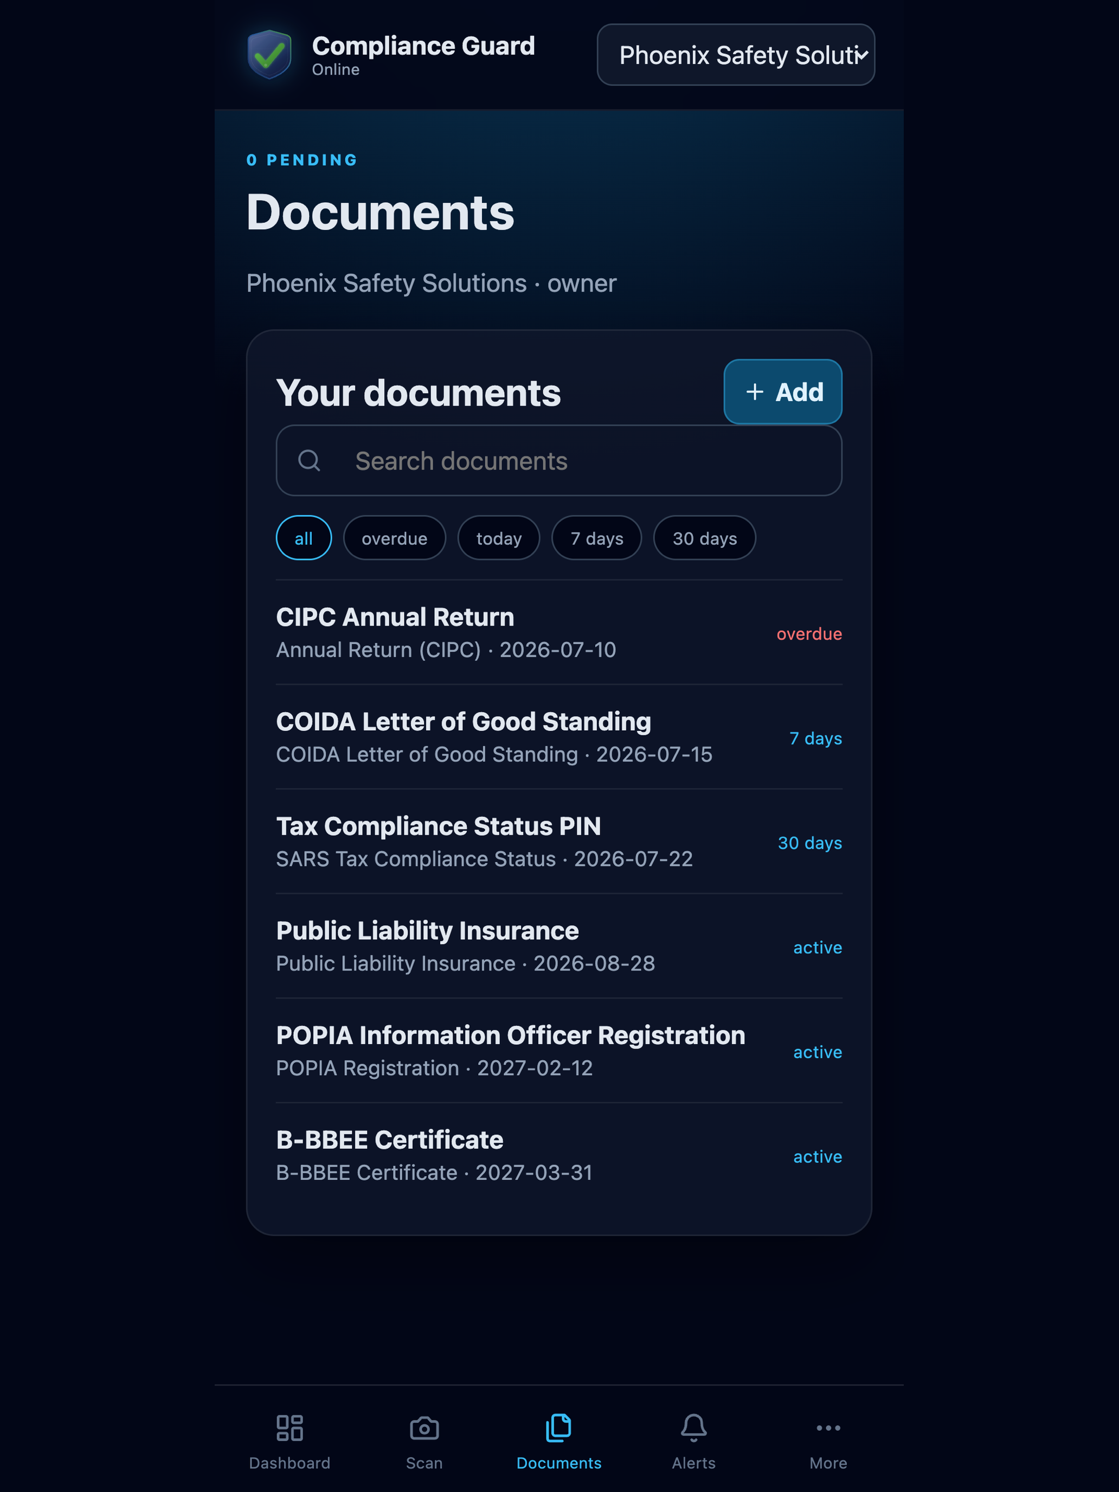Image resolution: width=1119 pixels, height=1492 pixels.
Task: Click 'Phoenix Safety Solutions · owner' subtitle
Action: tap(431, 284)
